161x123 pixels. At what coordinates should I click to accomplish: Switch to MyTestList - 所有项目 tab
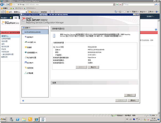39,12
